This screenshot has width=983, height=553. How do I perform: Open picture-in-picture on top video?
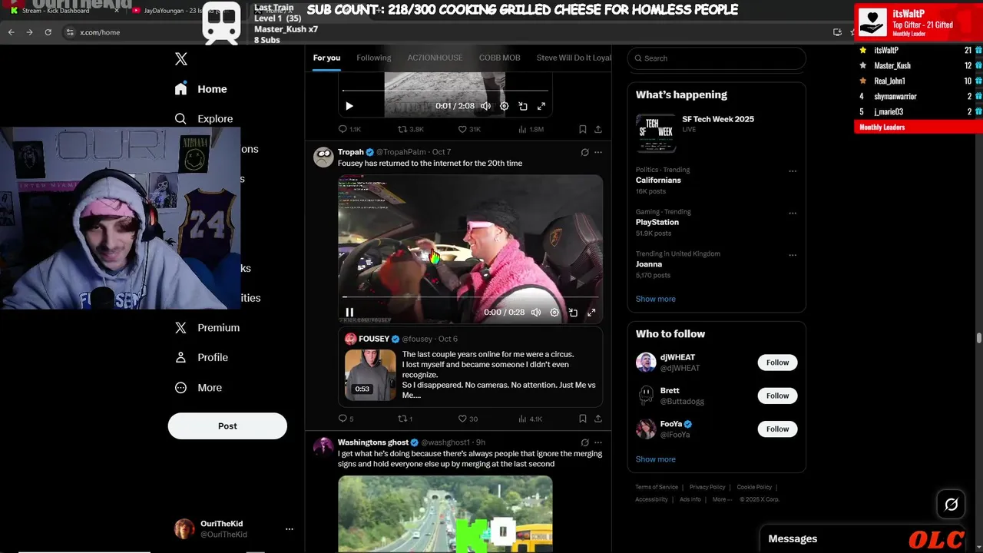pyautogui.click(x=523, y=107)
